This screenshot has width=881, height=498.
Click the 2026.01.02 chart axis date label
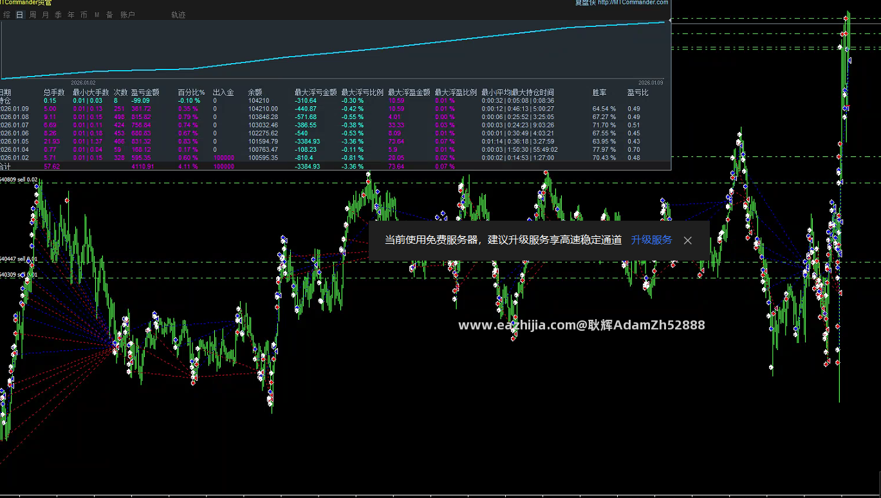coord(83,82)
